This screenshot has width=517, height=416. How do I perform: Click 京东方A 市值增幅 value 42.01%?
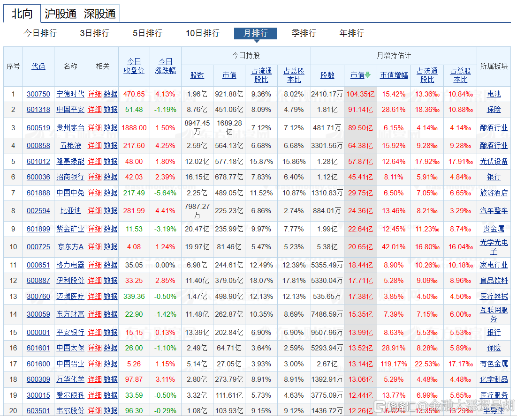pyautogui.click(x=394, y=247)
